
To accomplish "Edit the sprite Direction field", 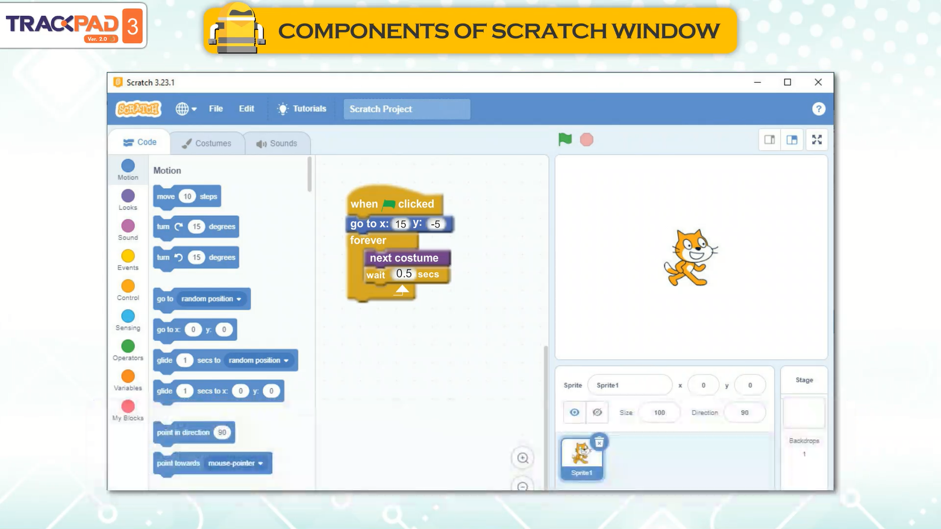I will 745,412.
